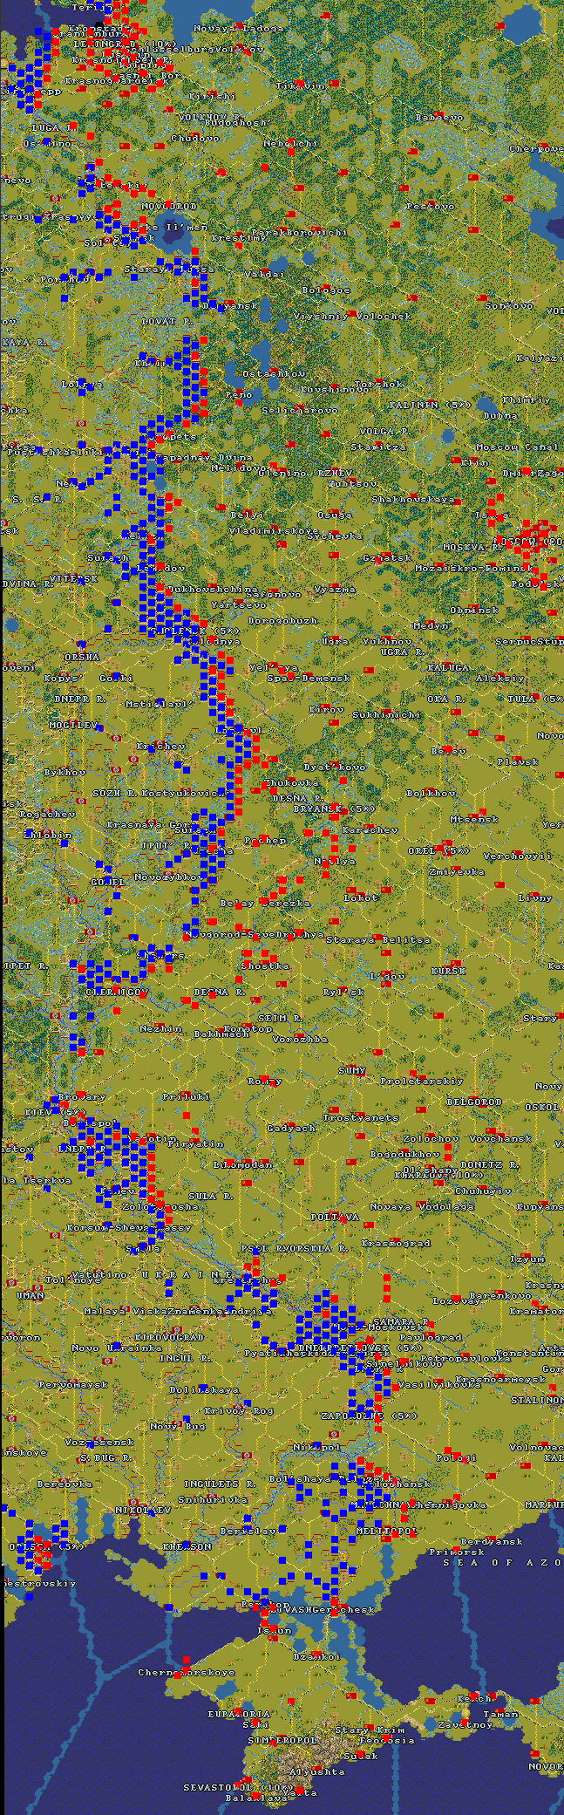
Task: Select the VITEBSK city label
Action: pyautogui.click(x=73, y=578)
